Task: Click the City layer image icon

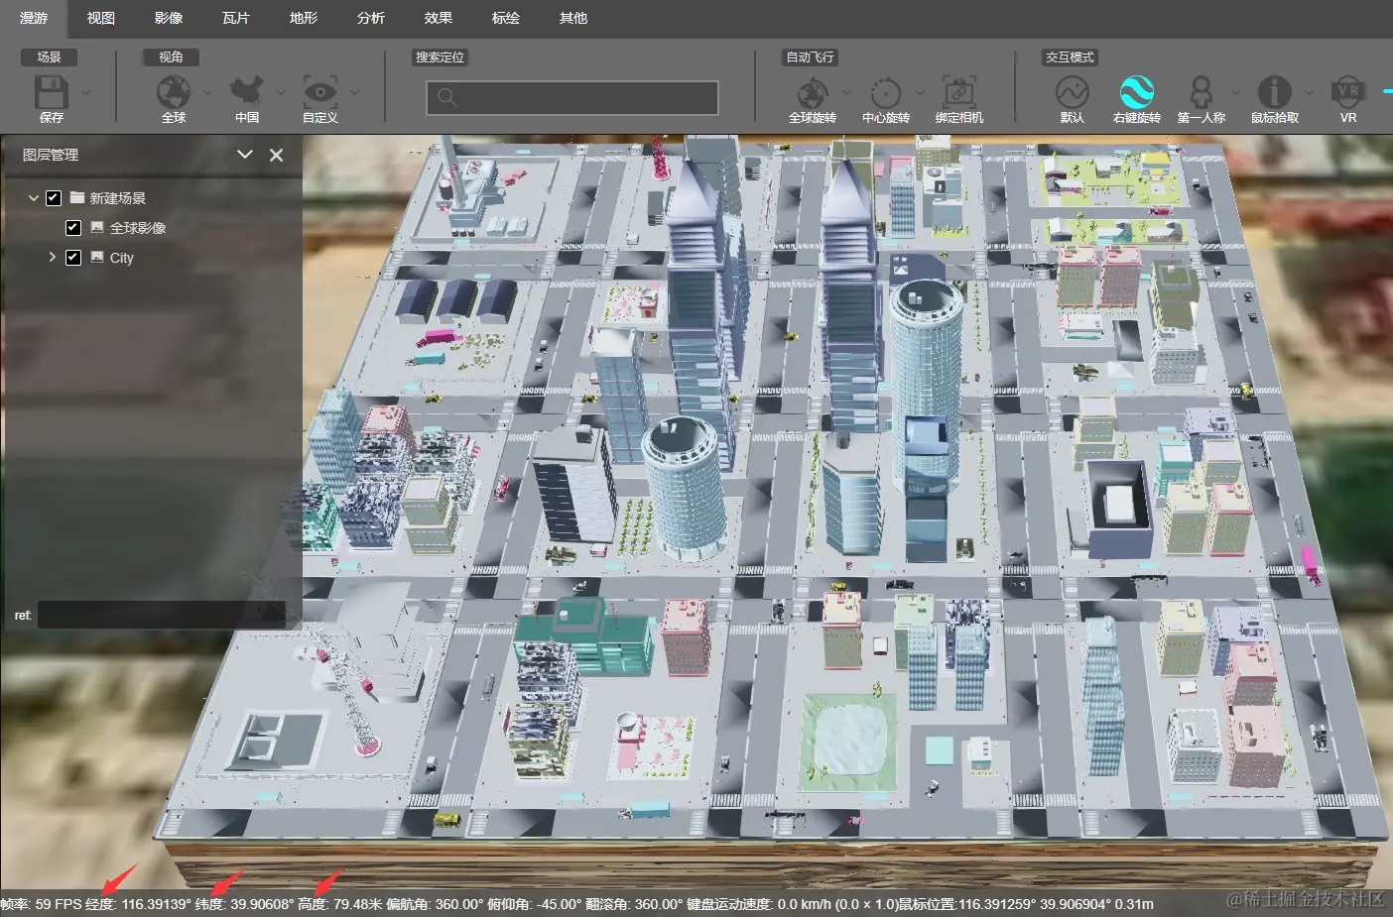Action: [97, 258]
